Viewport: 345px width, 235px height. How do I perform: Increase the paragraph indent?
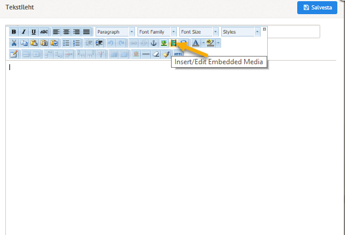coord(99,43)
